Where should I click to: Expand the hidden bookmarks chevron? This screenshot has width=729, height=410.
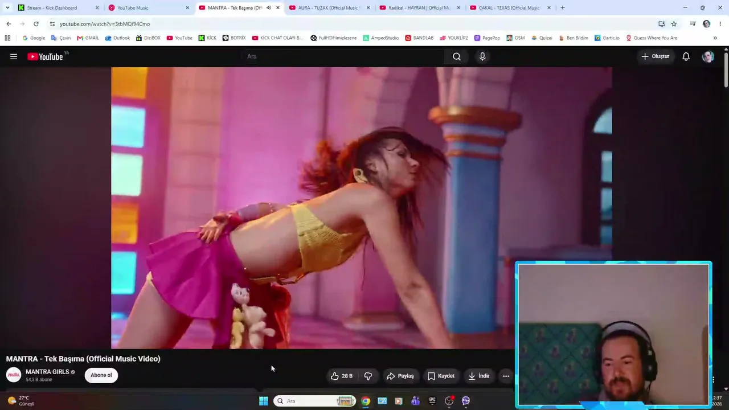tap(715, 38)
